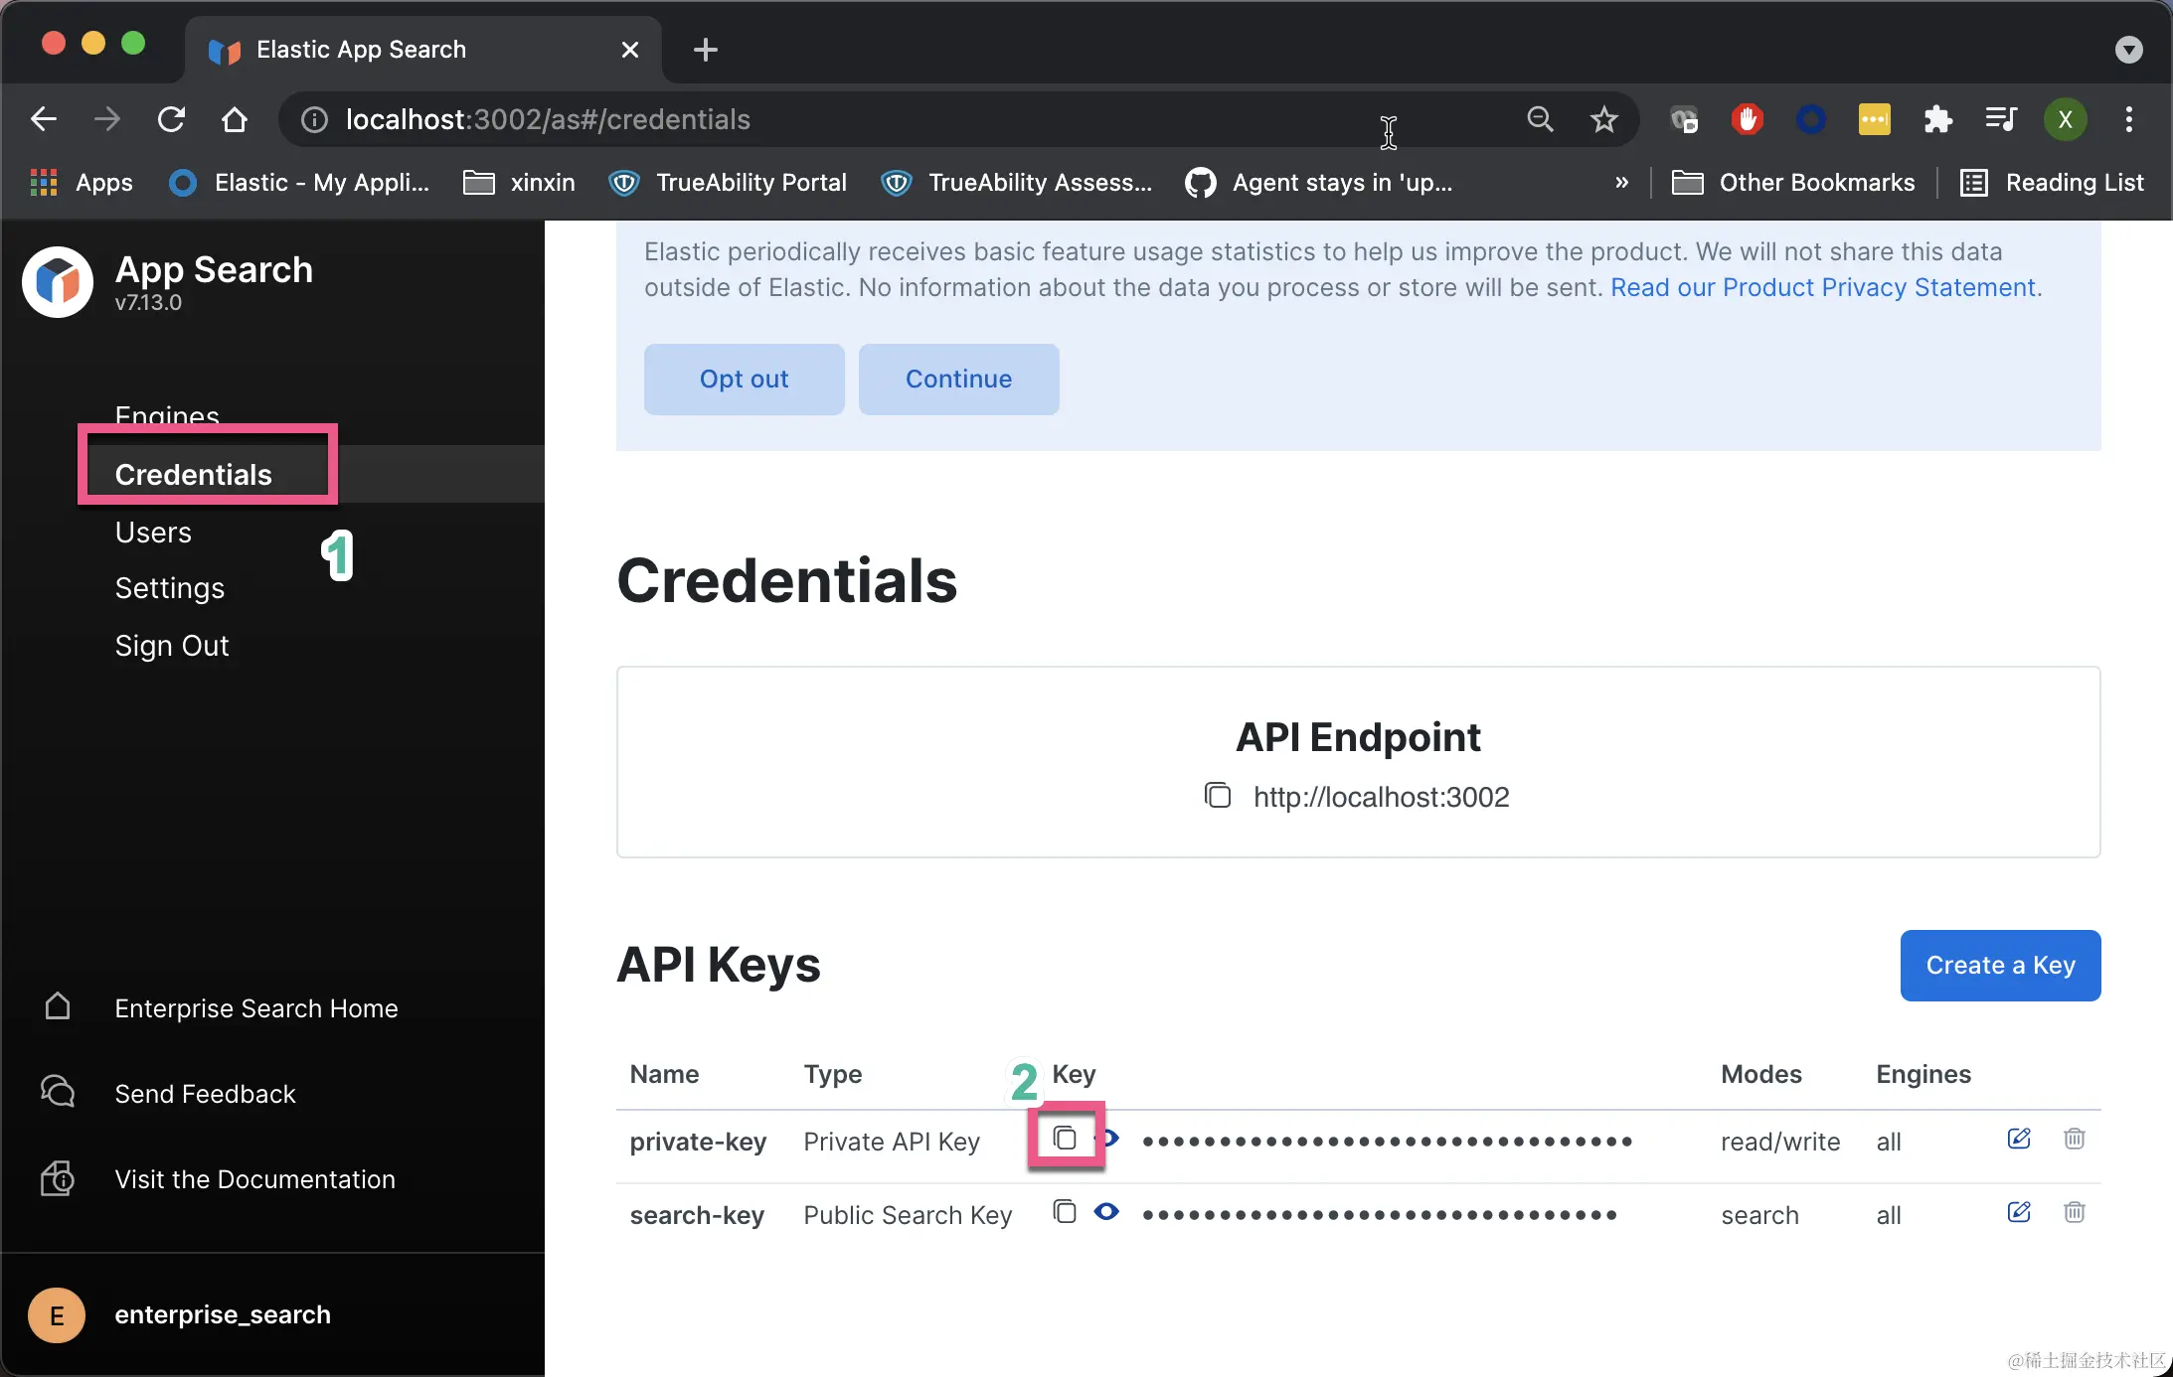This screenshot has width=2173, height=1377.
Task: Edit the search-key entry
Action: point(2018,1212)
